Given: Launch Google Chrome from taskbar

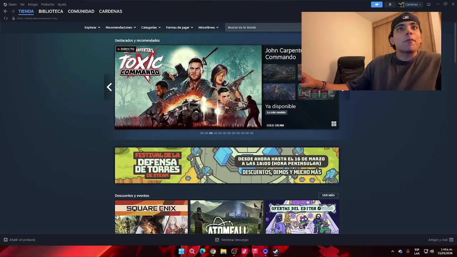Looking at the screenshot, I should click(213, 251).
